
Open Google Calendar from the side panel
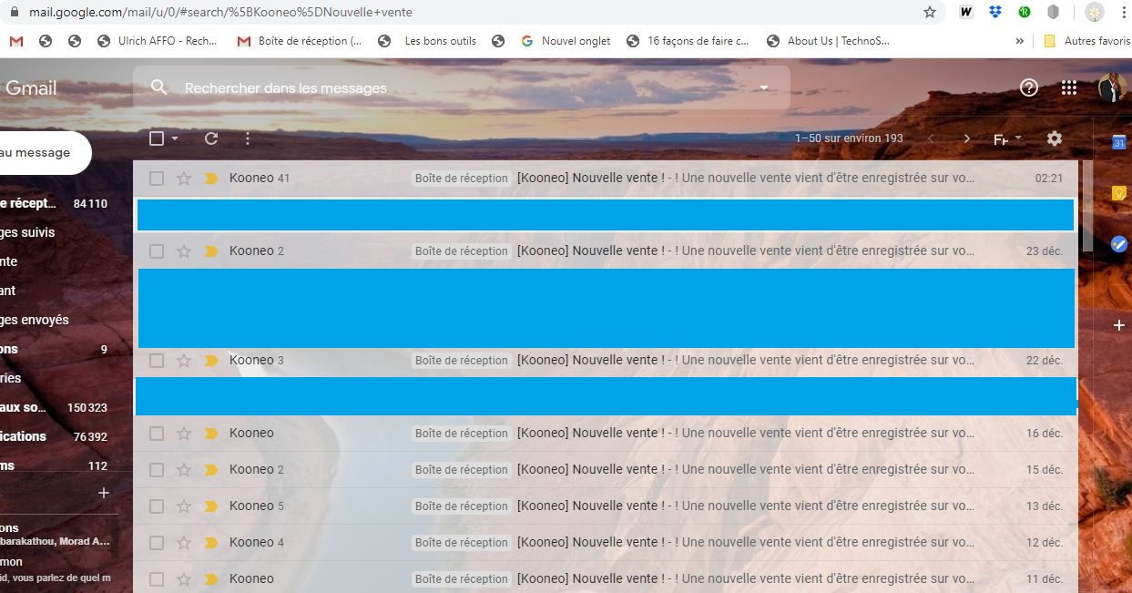point(1118,142)
